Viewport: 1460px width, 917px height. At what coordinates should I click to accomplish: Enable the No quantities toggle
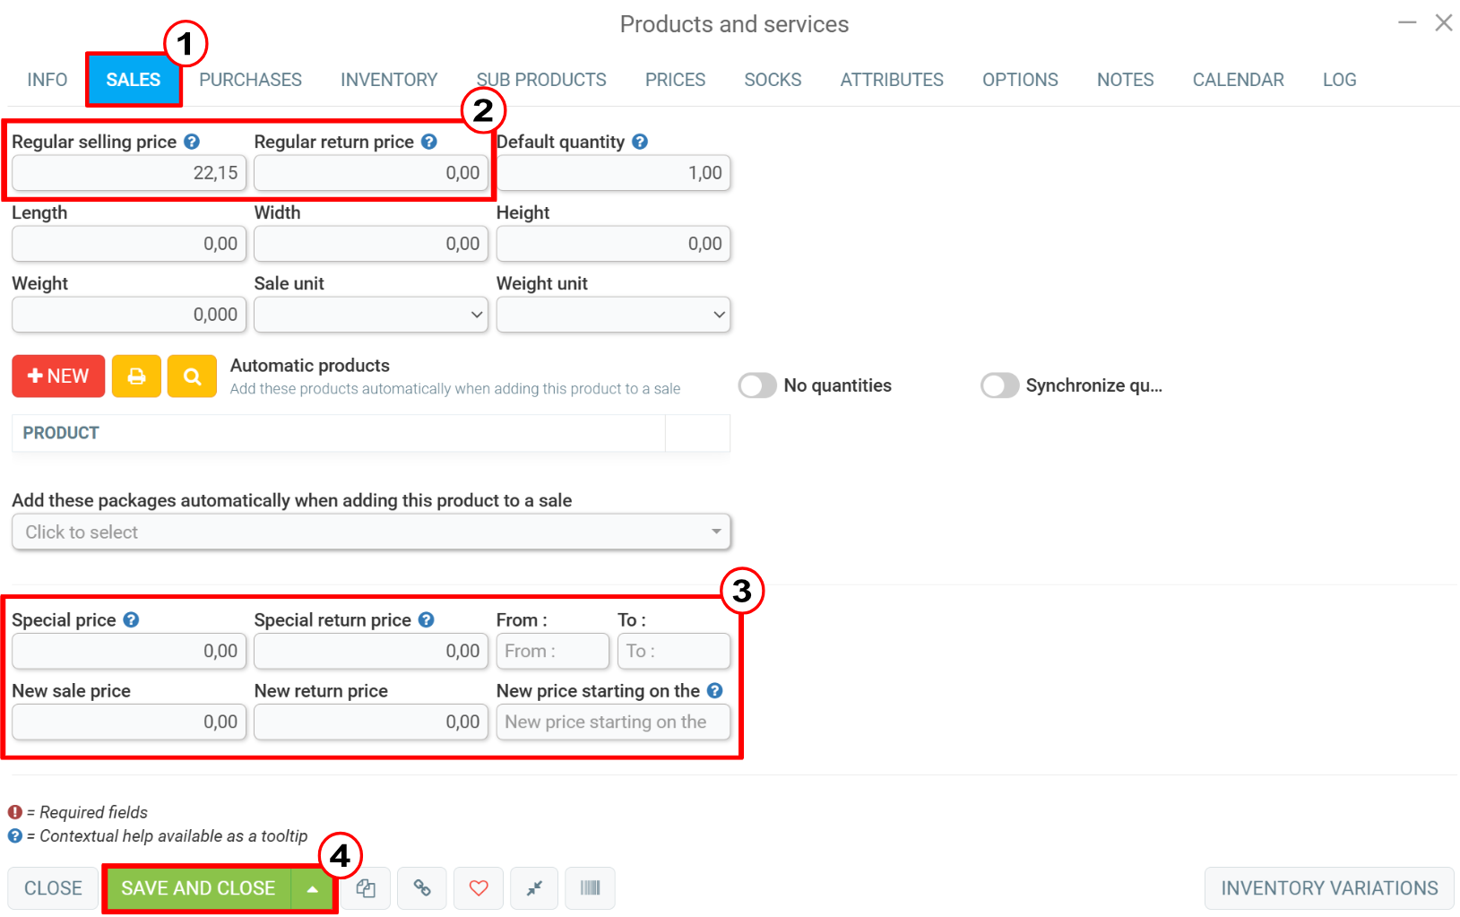[757, 385]
